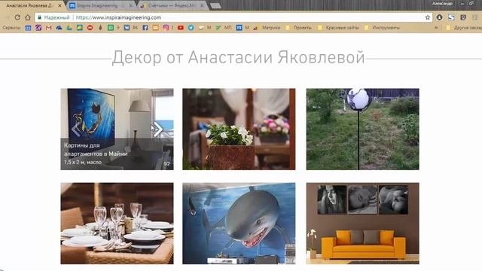Show hidden bookmarks overflow chevron
Viewport: 482px width, 271px height.
click(436, 28)
